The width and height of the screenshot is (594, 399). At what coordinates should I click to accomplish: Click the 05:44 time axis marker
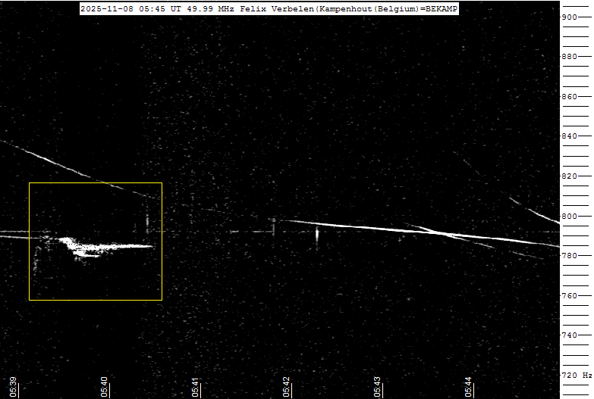tap(469, 386)
